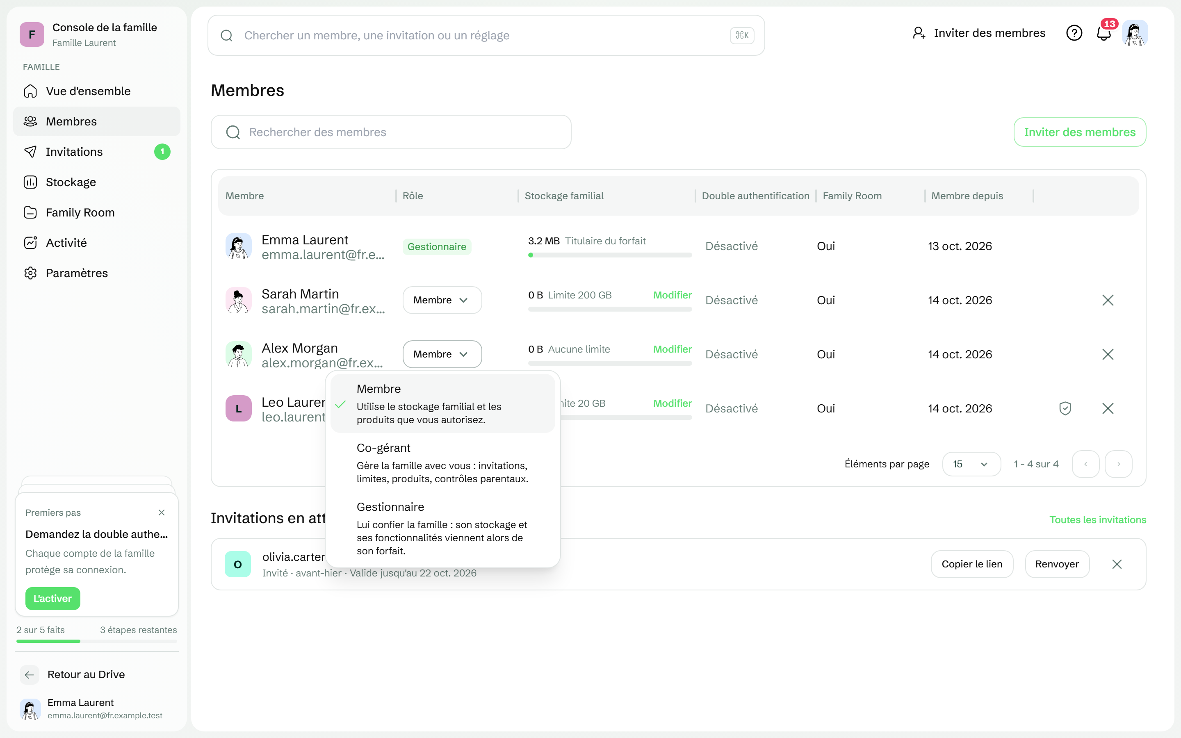Modify Sarah Martin's storage limit
The height and width of the screenshot is (738, 1181).
pyautogui.click(x=672, y=295)
